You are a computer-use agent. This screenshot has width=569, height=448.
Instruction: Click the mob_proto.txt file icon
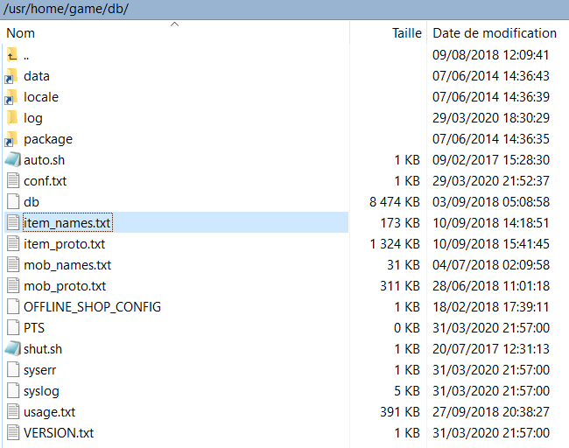pyautogui.click(x=13, y=286)
